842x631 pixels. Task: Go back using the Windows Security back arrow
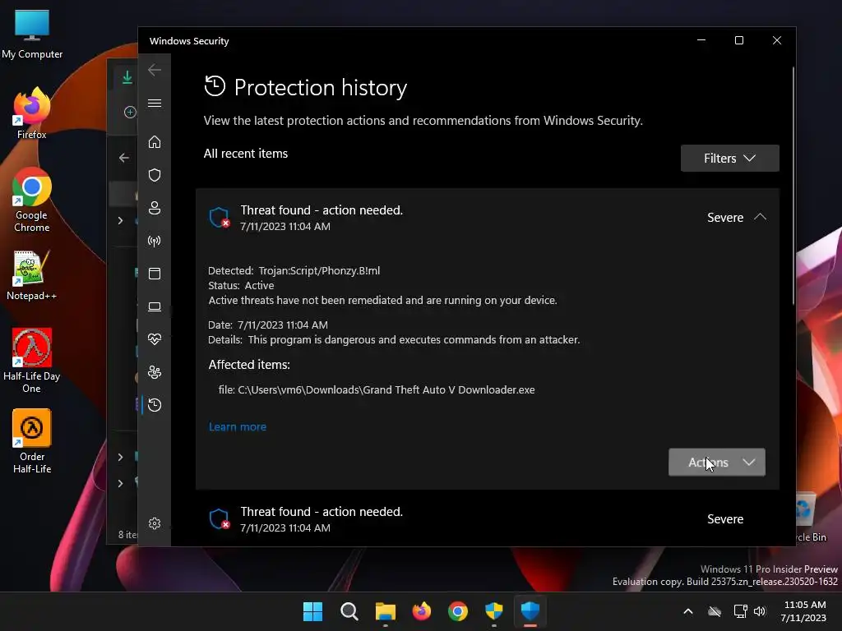click(x=155, y=70)
